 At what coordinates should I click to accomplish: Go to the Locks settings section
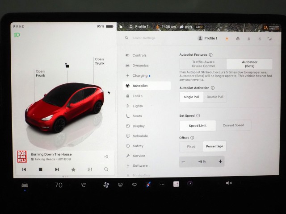137,96
